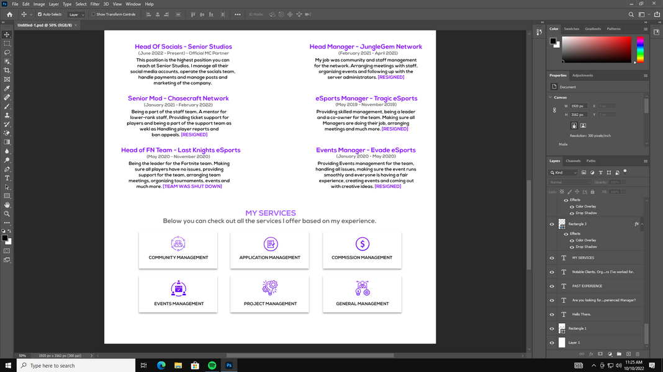Screen dimensions: 663x372
Task: Switch to the Gradients tab
Action: 592,29
